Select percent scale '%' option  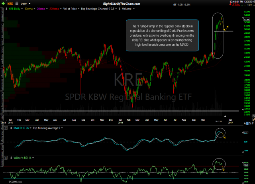tap(250, 123)
